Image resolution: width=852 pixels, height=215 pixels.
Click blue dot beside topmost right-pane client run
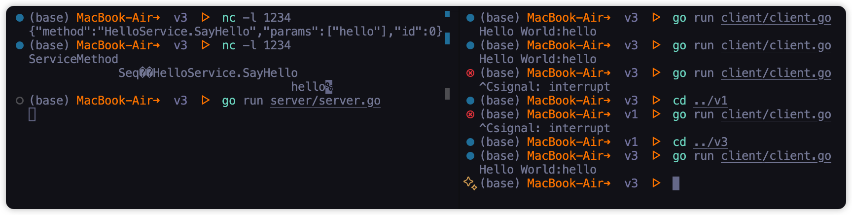click(470, 18)
